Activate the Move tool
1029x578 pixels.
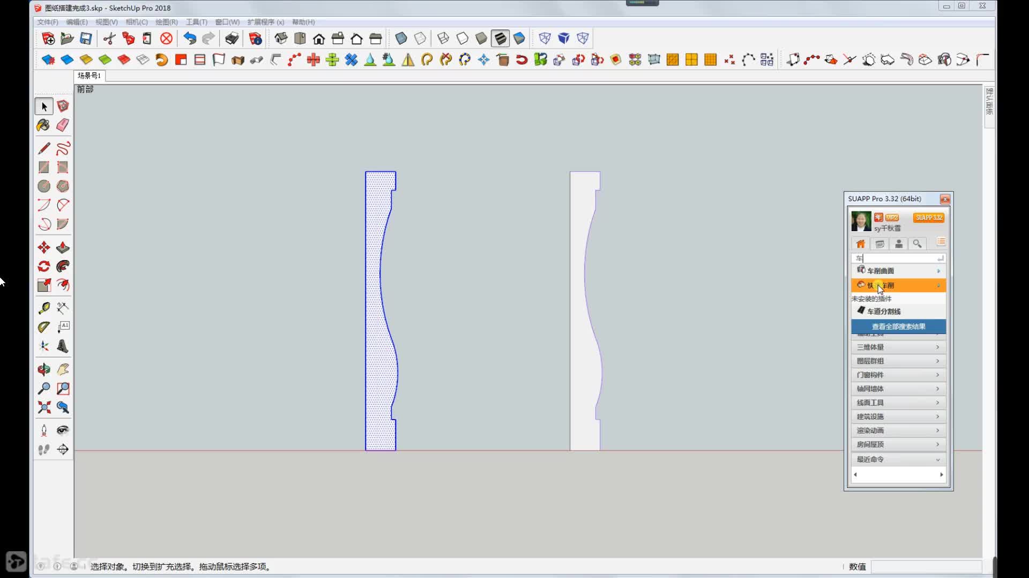click(44, 247)
